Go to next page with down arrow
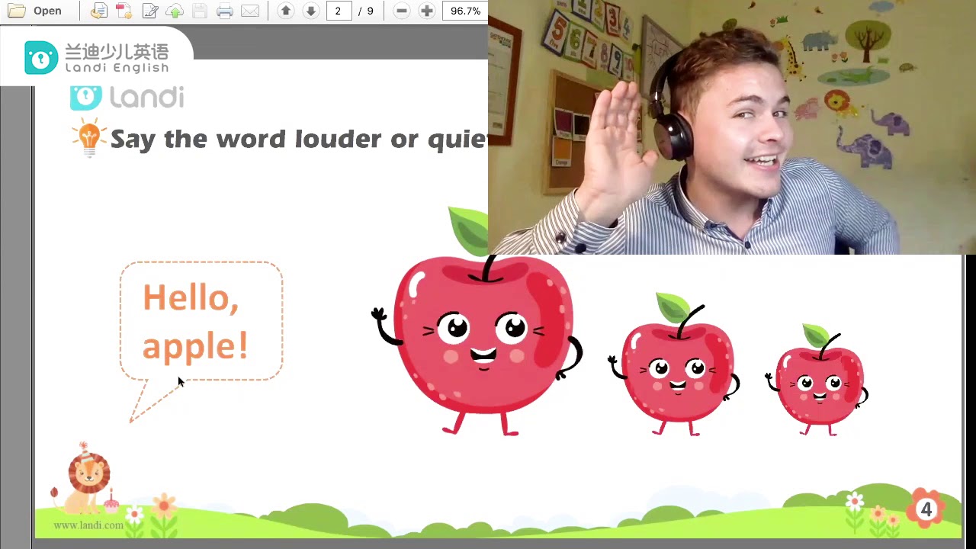976x549 pixels. pos(310,11)
